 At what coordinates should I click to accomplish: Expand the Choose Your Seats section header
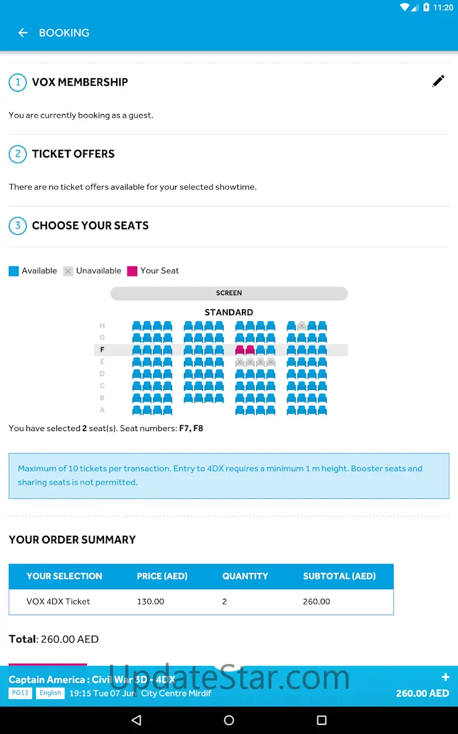pyautogui.click(x=90, y=226)
